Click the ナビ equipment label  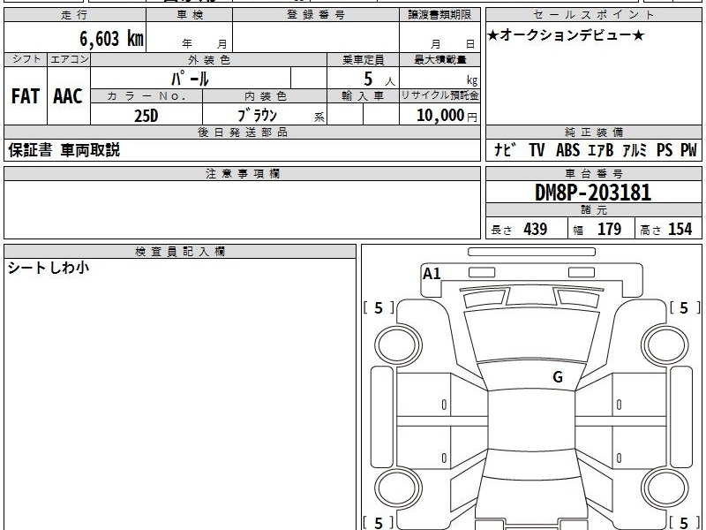pos(505,149)
